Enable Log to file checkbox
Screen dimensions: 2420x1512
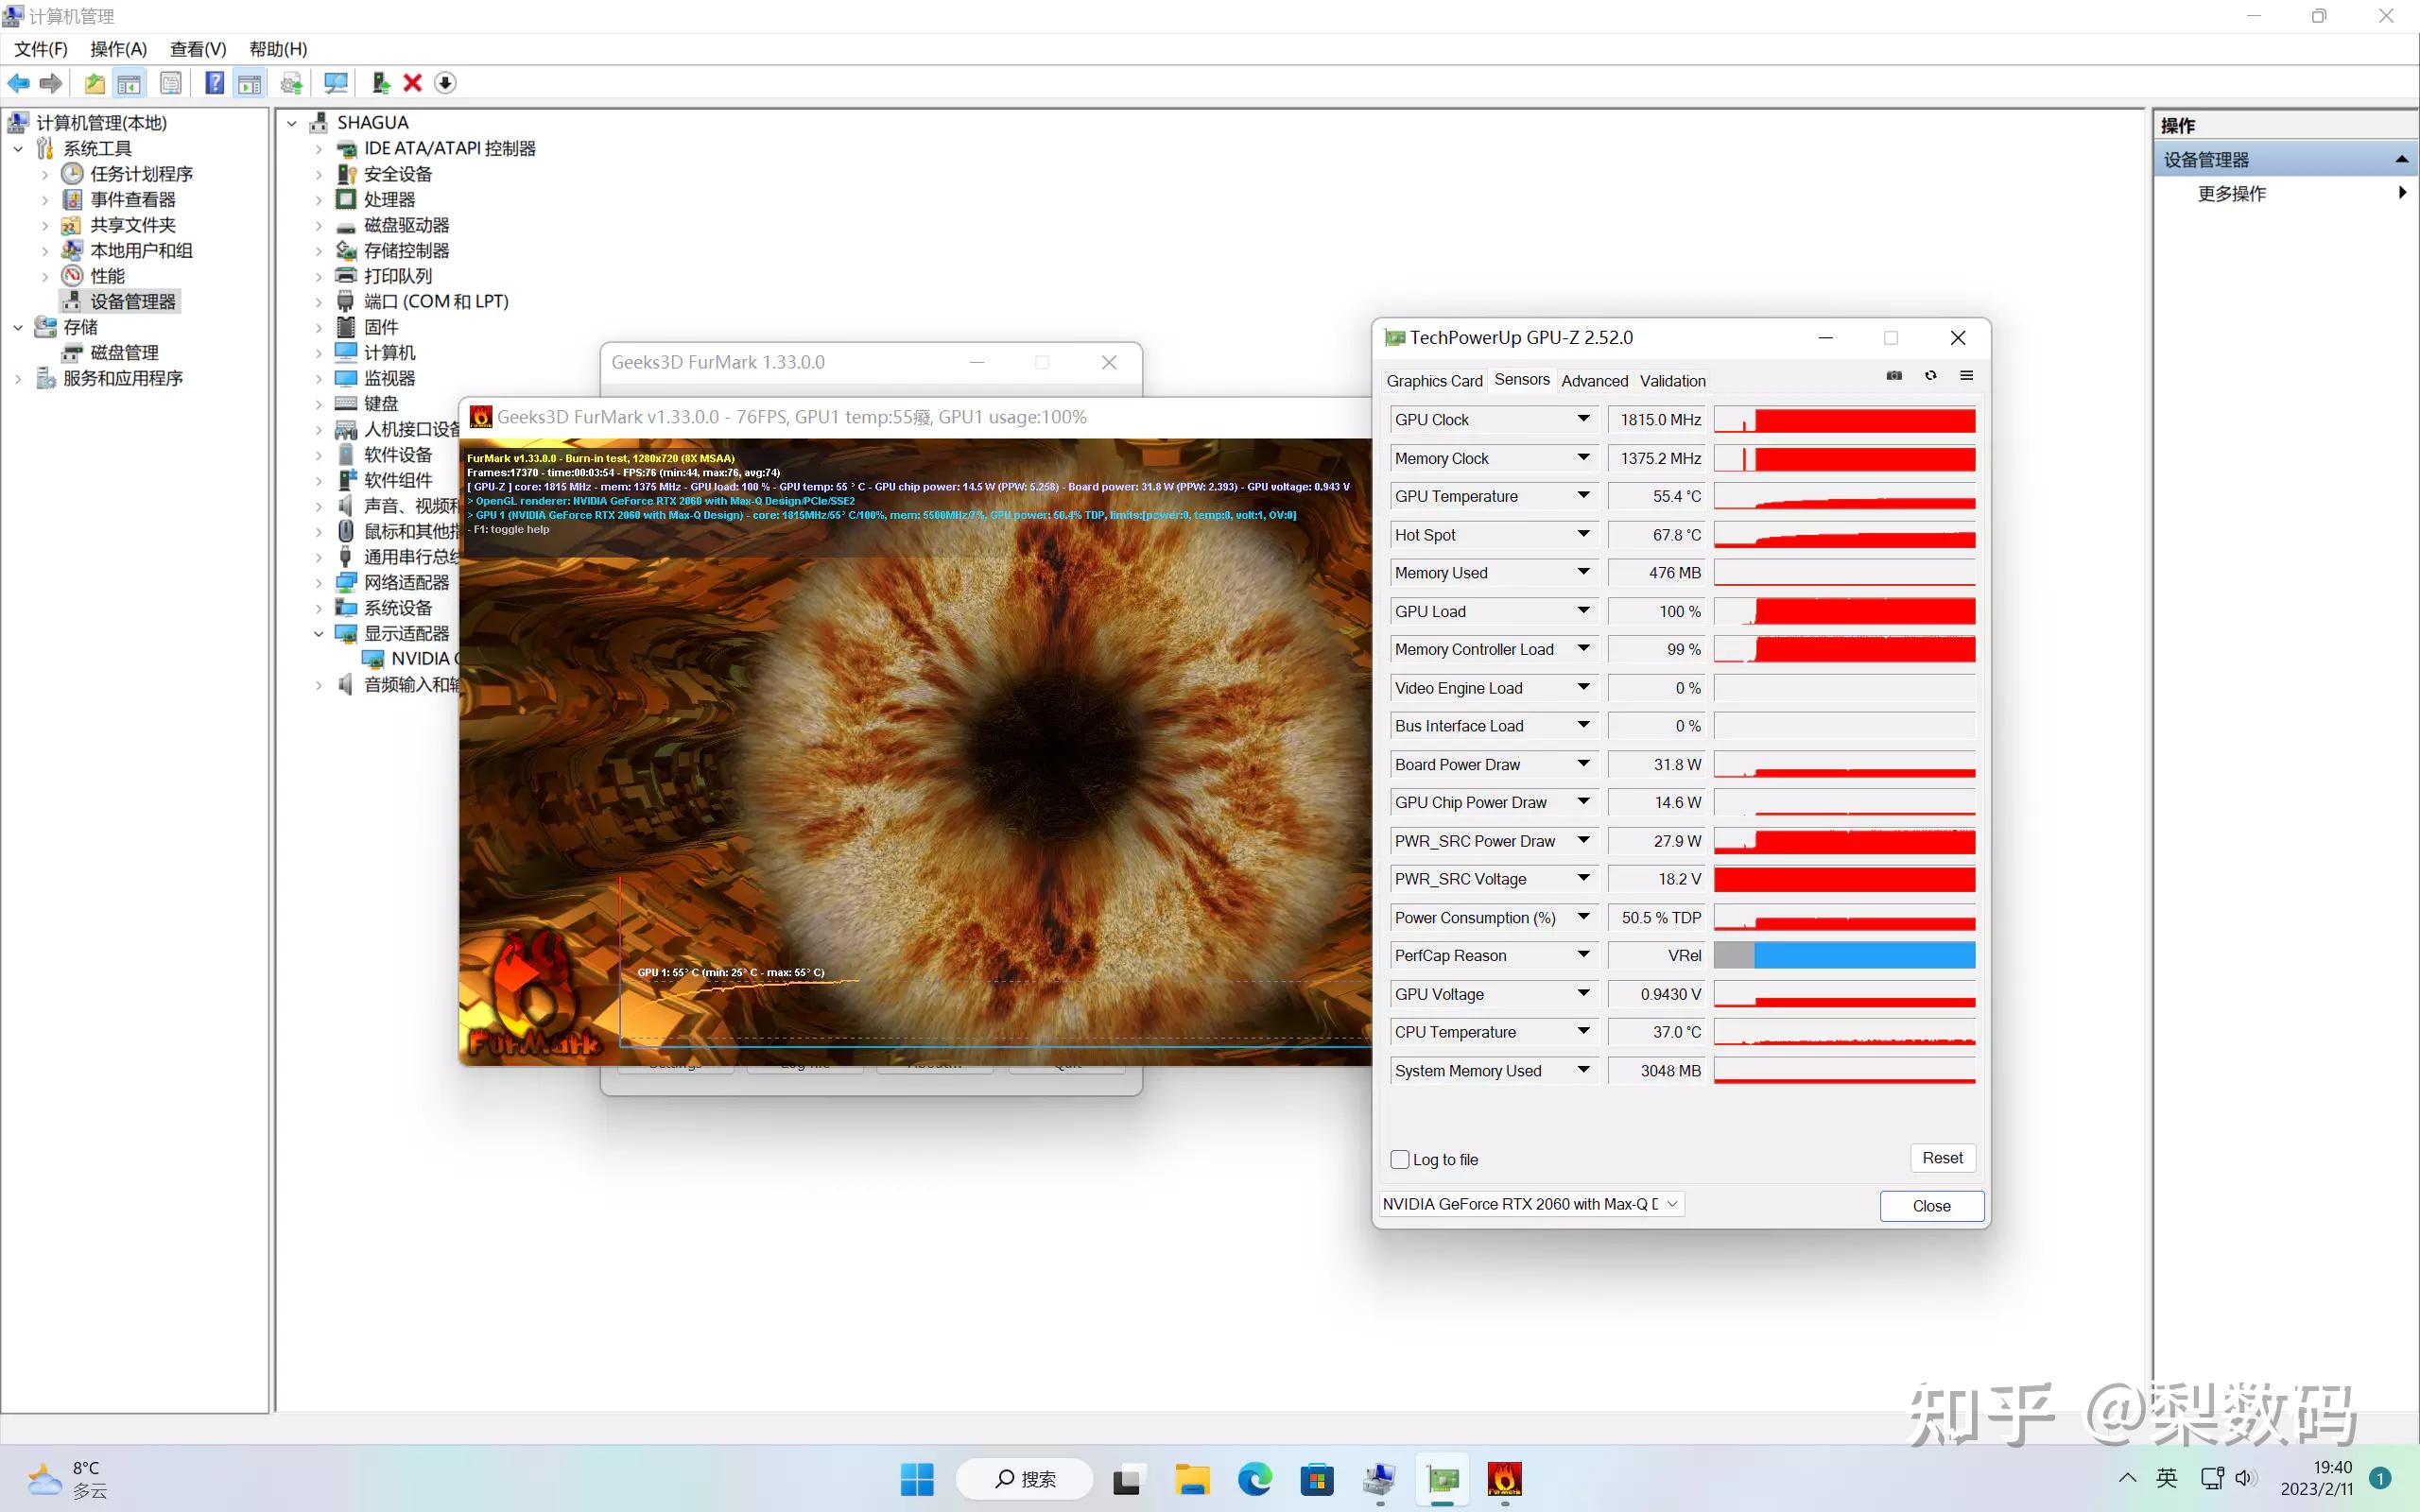tap(1400, 1160)
